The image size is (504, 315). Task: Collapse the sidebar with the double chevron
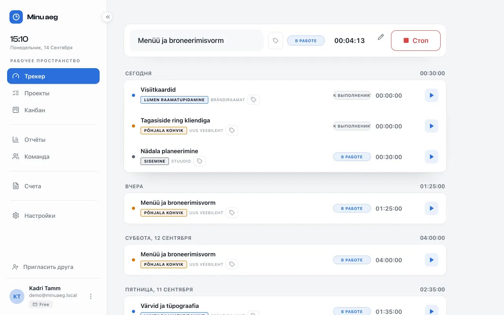pos(107,17)
